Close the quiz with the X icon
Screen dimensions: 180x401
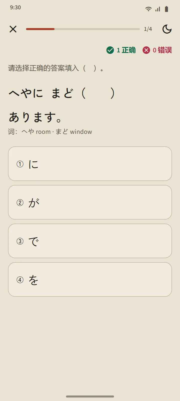tap(13, 29)
